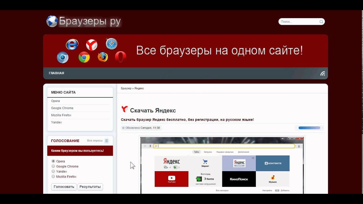This screenshot has width=363, height=204.
Task: Click the Google Chrome icon in banner
Action: point(84,57)
